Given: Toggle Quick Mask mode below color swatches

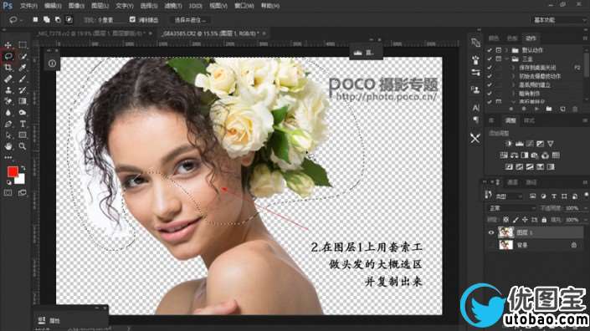Looking at the screenshot, I should pos(8,193).
